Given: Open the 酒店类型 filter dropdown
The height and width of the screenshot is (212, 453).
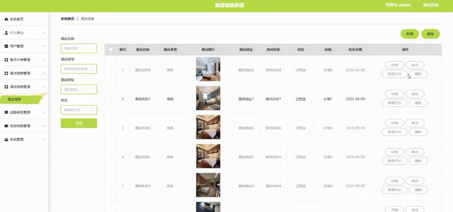Looking at the screenshot, I should point(79,69).
